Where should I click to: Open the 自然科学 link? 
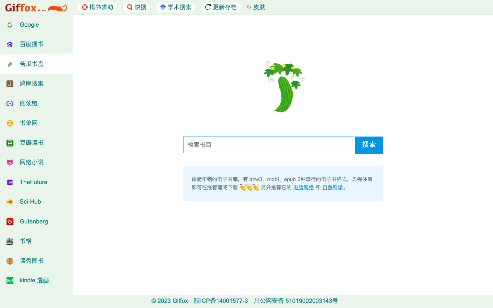[332, 187]
